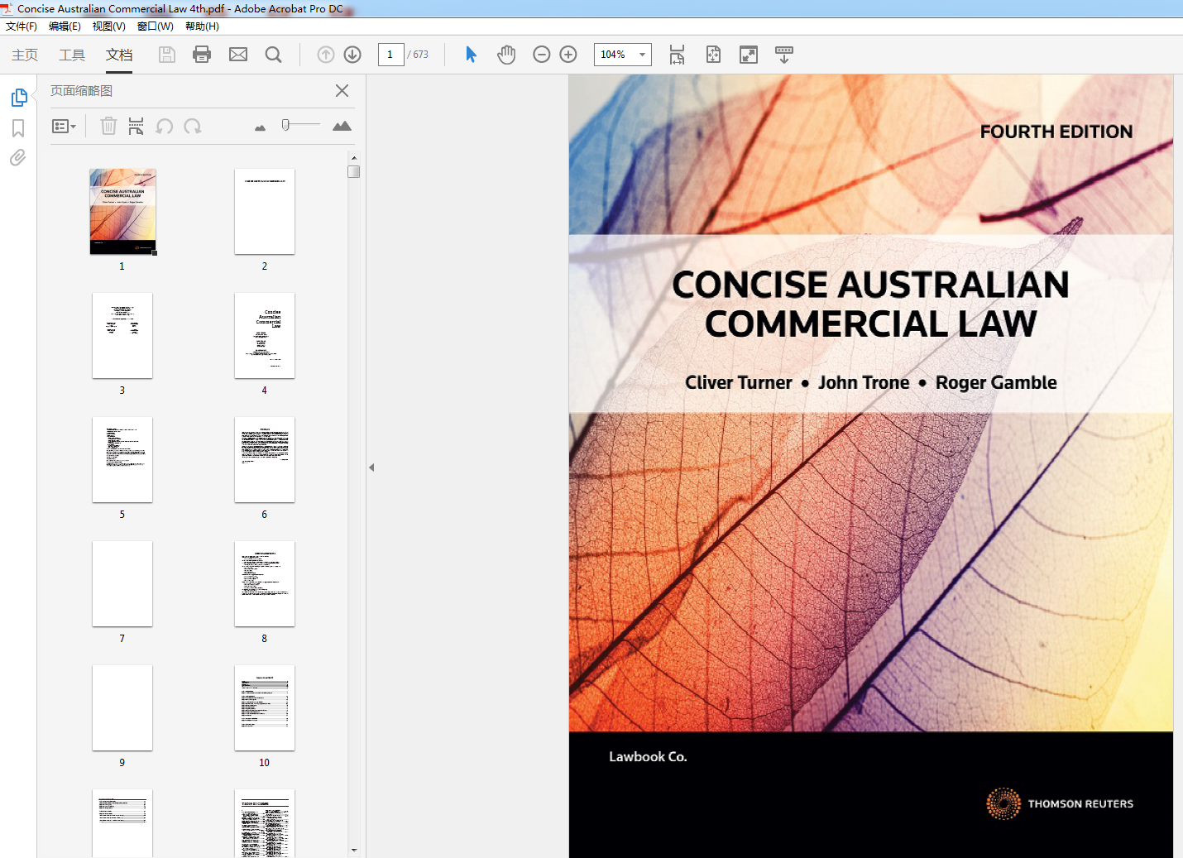1183x858 pixels.
Task: Click Lawbook Co. text on cover
Action: point(648,757)
